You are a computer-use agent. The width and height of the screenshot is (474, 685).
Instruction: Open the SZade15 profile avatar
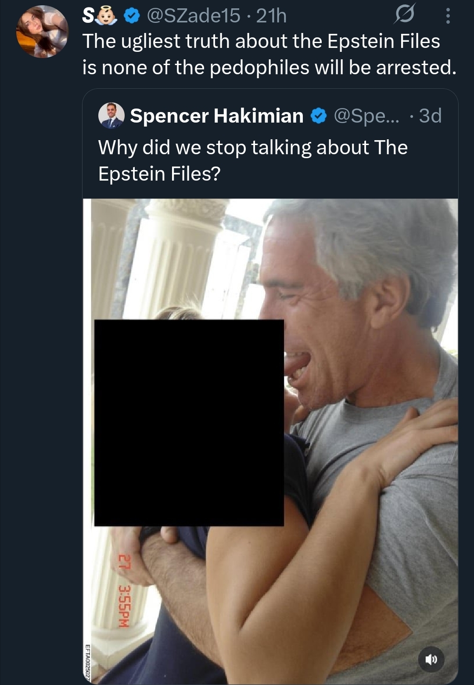42,32
